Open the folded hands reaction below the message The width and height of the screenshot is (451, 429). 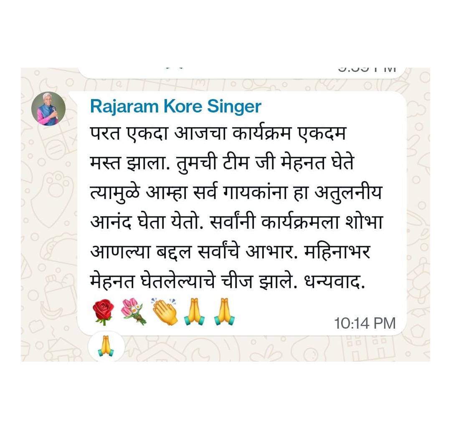coord(106,346)
